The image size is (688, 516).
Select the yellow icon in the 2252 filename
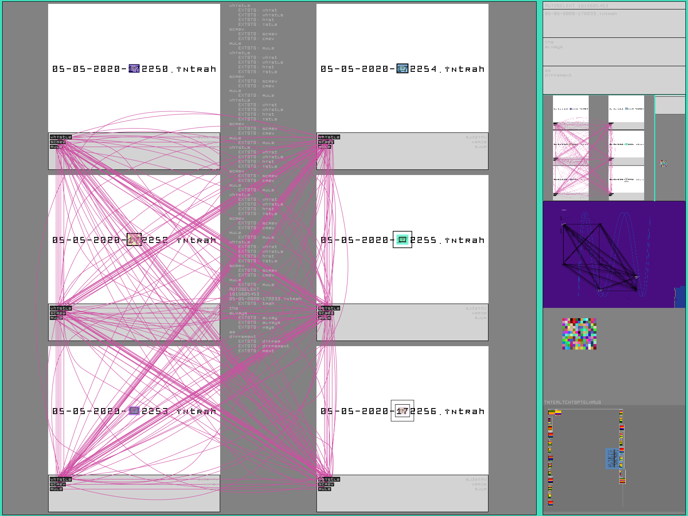click(134, 240)
